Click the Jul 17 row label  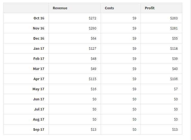point(39,109)
